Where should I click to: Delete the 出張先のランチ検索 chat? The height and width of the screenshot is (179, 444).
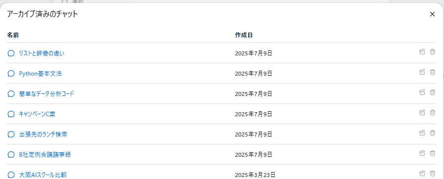(433, 133)
